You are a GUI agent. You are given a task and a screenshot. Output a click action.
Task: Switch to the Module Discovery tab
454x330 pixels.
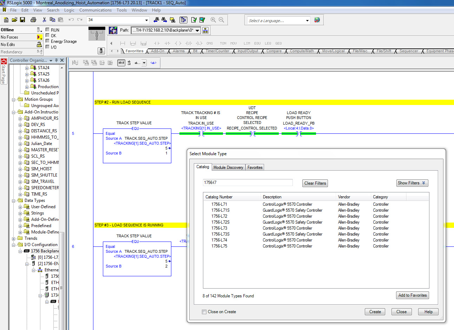click(x=228, y=167)
